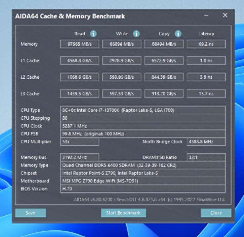
Task: Click the Copy column header
Action: [164, 34]
